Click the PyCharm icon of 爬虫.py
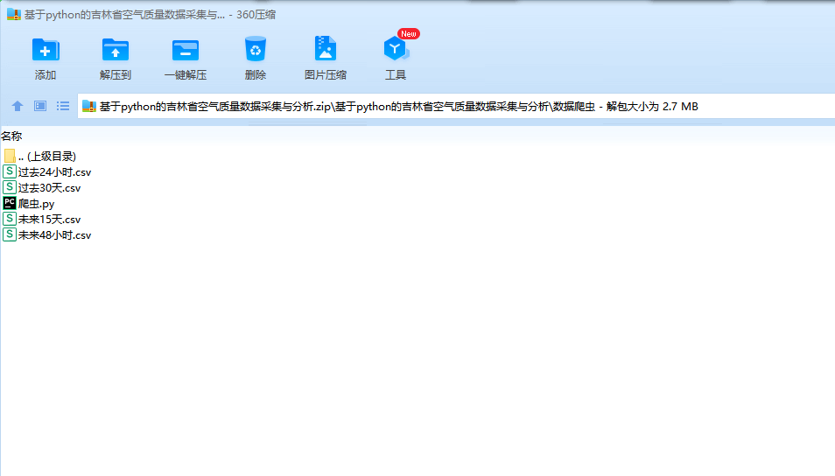Screen dimensions: 835x476 coord(9,203)
